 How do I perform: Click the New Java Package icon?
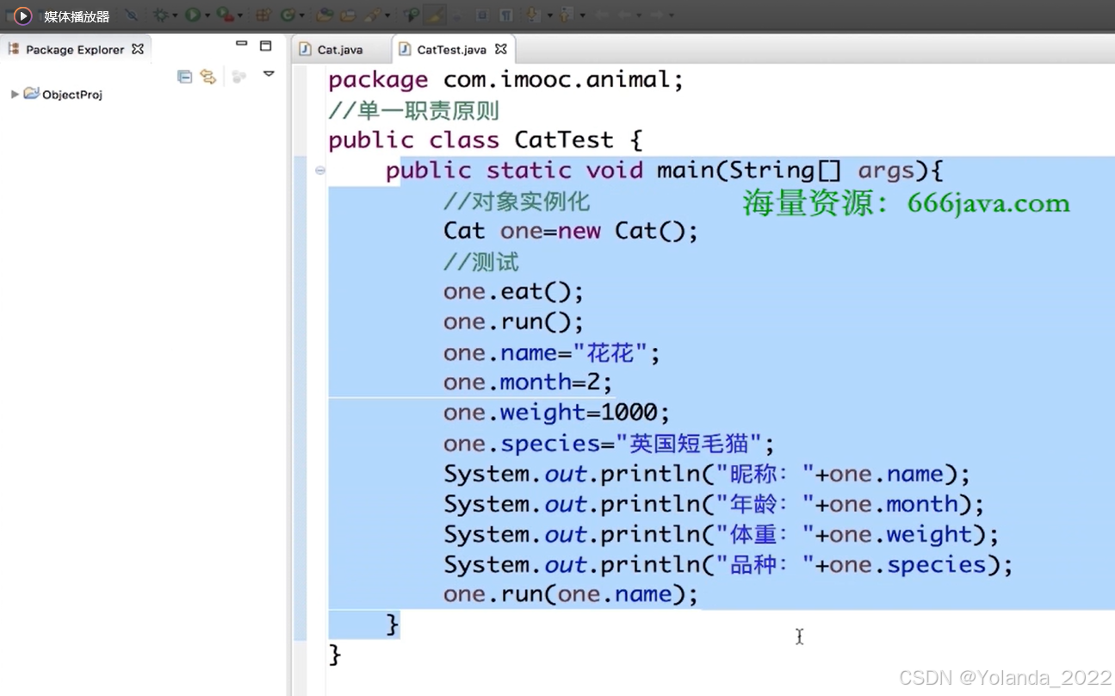tap(263, 16)
